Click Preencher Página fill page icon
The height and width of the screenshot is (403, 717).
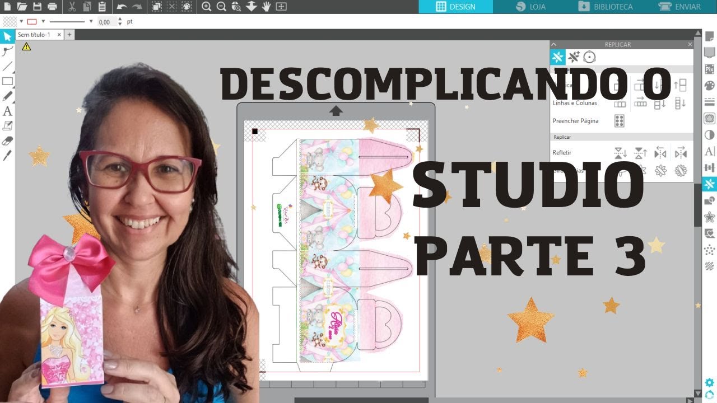[x=620, y=121]
